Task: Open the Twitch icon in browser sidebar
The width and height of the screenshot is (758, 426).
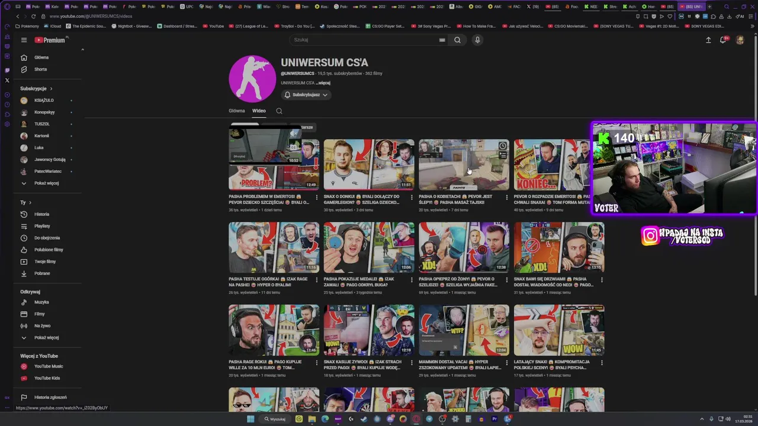Action: tap(7, 70)
